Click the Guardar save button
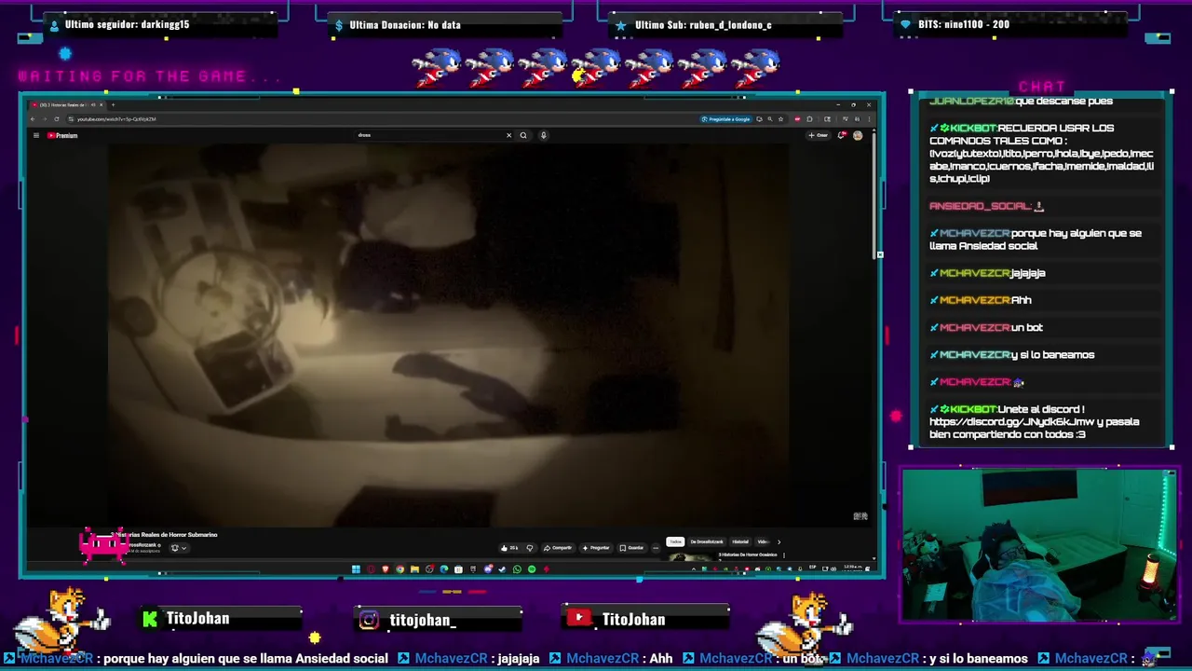The width and height of the screenshot is (1192, 671). coord(631,548)
